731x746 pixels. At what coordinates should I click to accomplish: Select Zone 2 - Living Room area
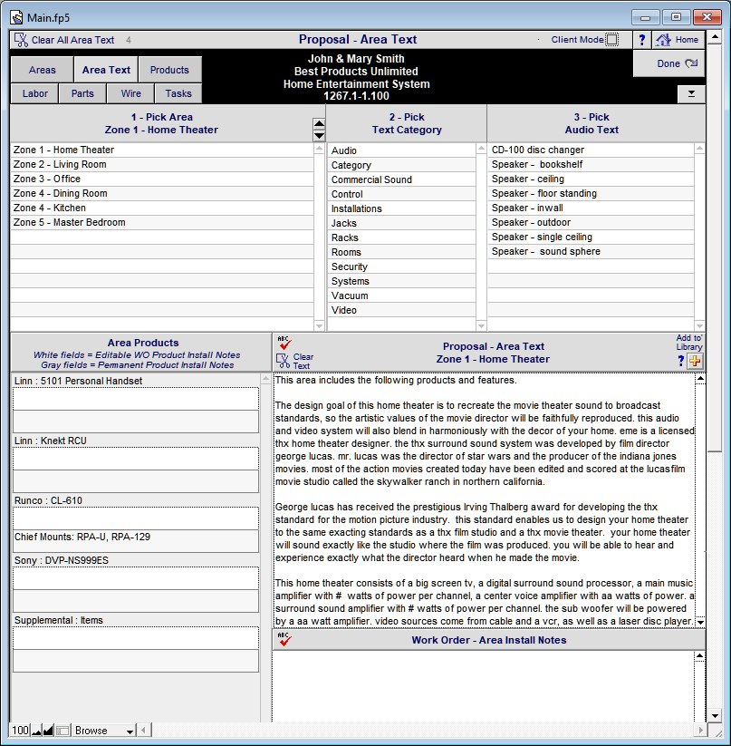tap(162, 165)
